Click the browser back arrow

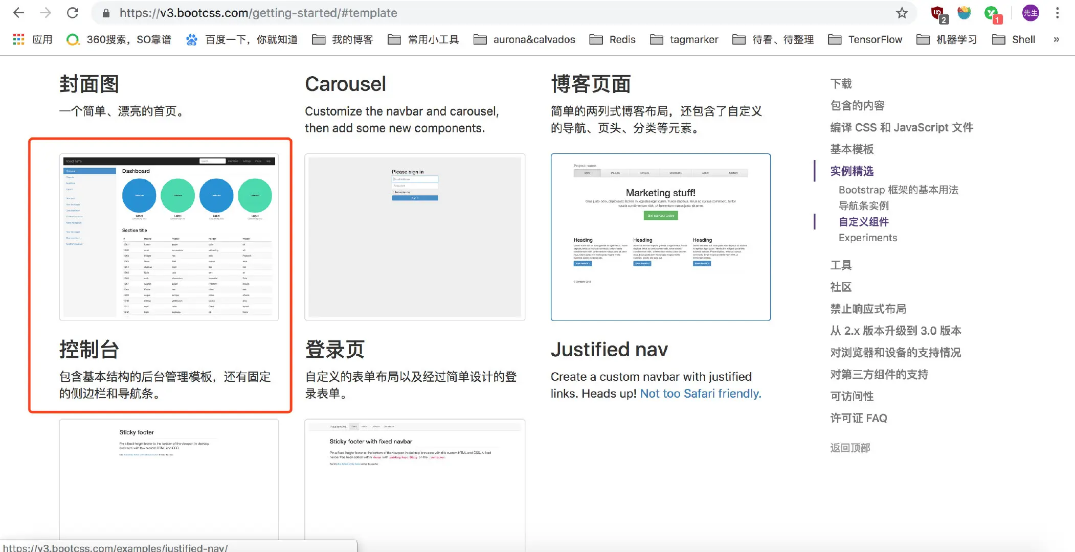(19, 13)
